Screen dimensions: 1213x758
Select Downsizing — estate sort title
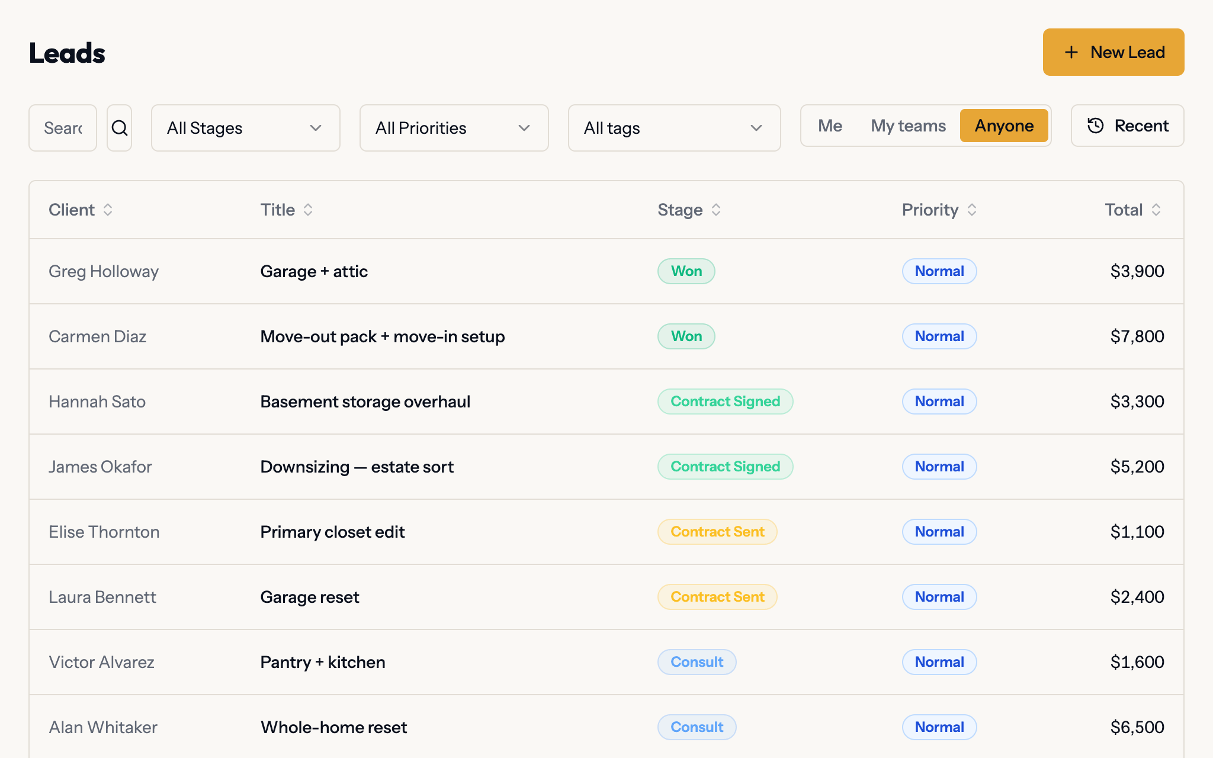(357, 467)
